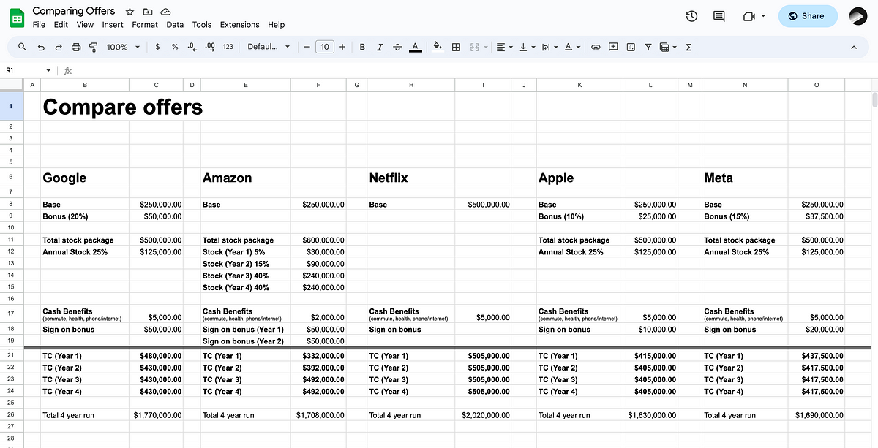Open the search menus tool
This screenshot has height=448, width=878.
[22, 47]
